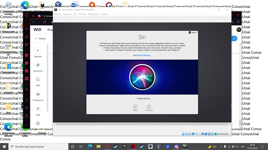Open Opera history clock icon

pyautogui.click(x=27, y=100)
